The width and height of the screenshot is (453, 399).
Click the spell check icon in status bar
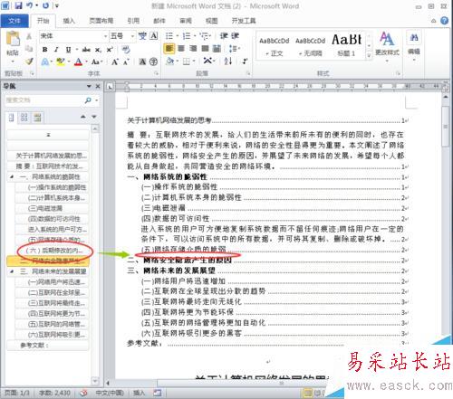click(83, 393)
